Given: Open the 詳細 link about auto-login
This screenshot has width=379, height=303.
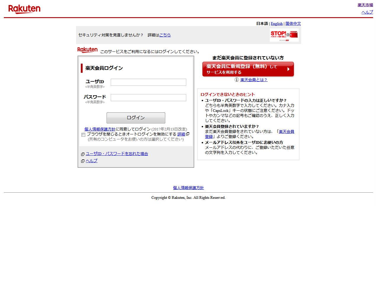Looking at the screenshot, I should coord(181,134).
